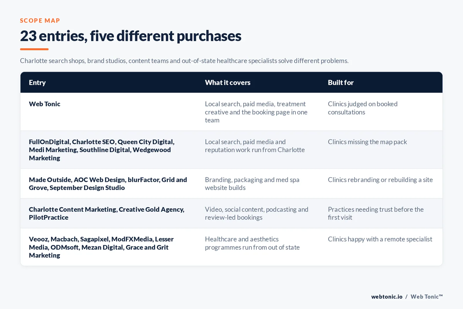The width and height of the screenshot is (463, 309).
Task: Select the Charlotte Content Marketing entry
Action: [106, 213]
